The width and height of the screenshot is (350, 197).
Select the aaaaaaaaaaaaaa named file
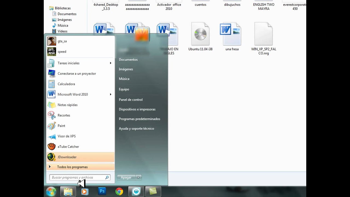tap(137, 7)
